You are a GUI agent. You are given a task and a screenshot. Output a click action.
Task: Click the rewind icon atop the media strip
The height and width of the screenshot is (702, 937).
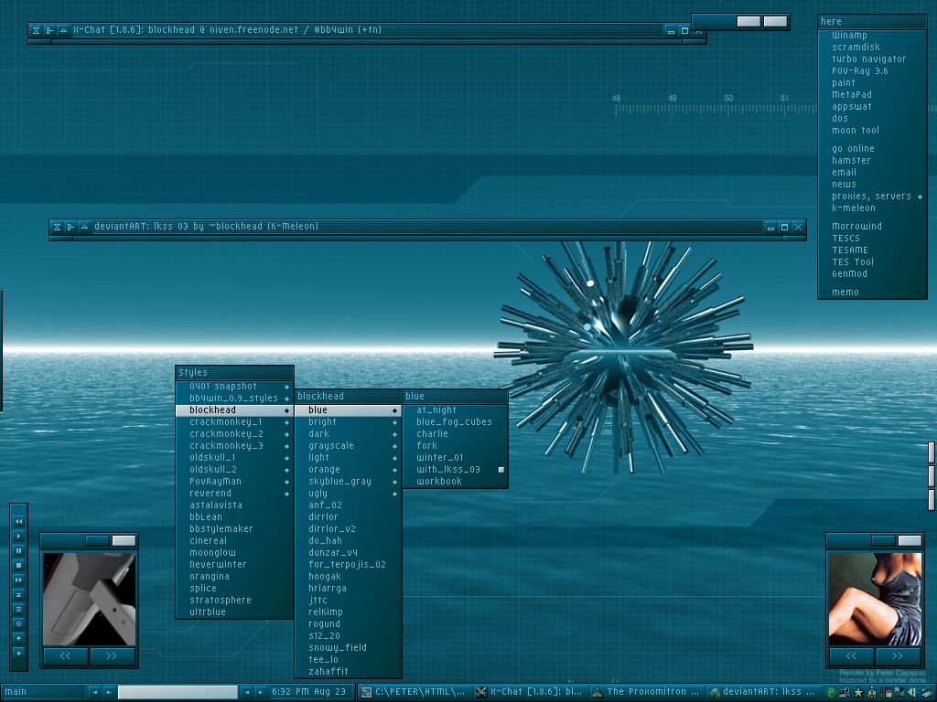18,521
